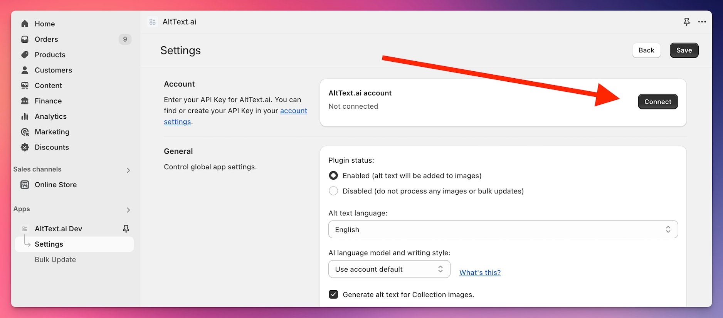Click the Save button

684,50
